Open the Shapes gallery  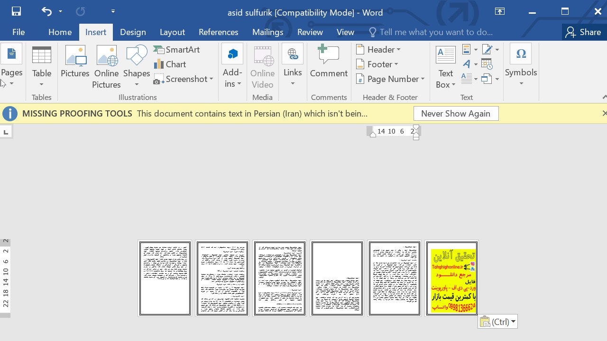pos(137,66)
